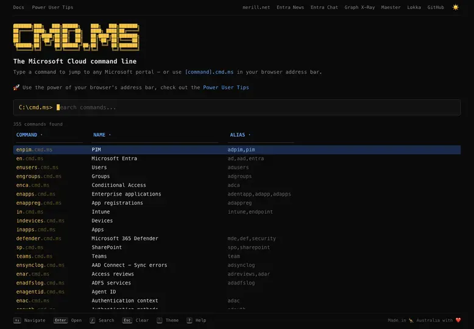
Task: Click the [command].cmd.ms link text
Action: tap(209, 72)
